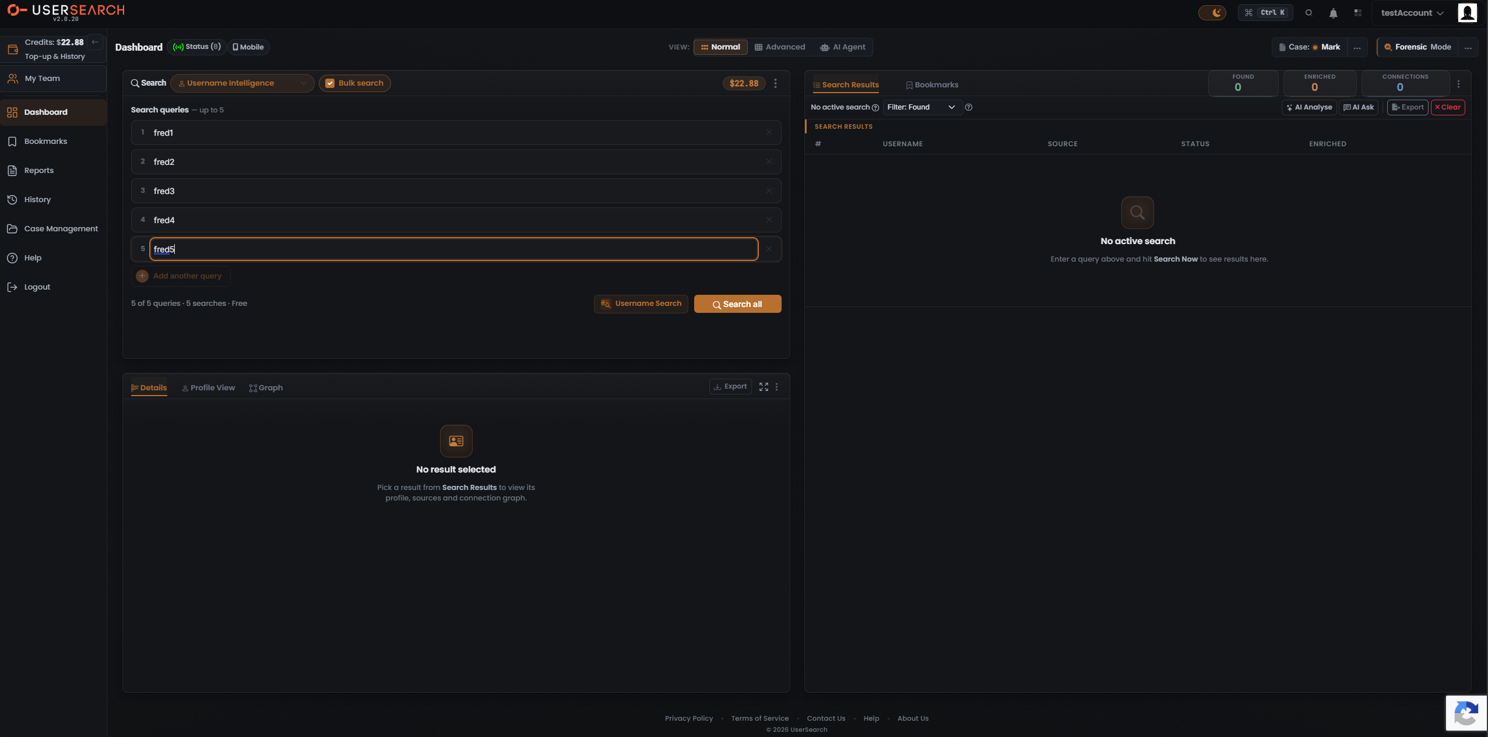Screen dimensions: 1488x737
Task: Click the filter help question icon
Action: [969, 107]
